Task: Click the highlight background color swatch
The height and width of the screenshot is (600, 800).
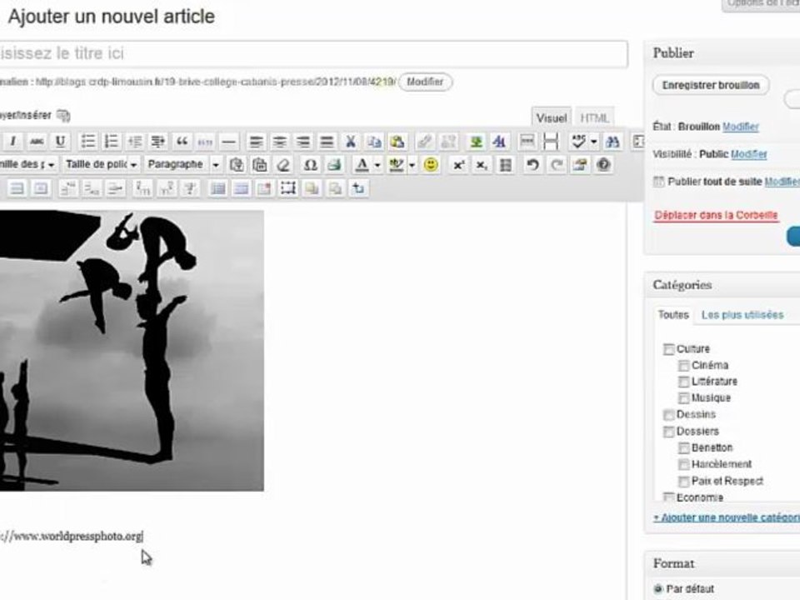Action: tap(396, 165)
